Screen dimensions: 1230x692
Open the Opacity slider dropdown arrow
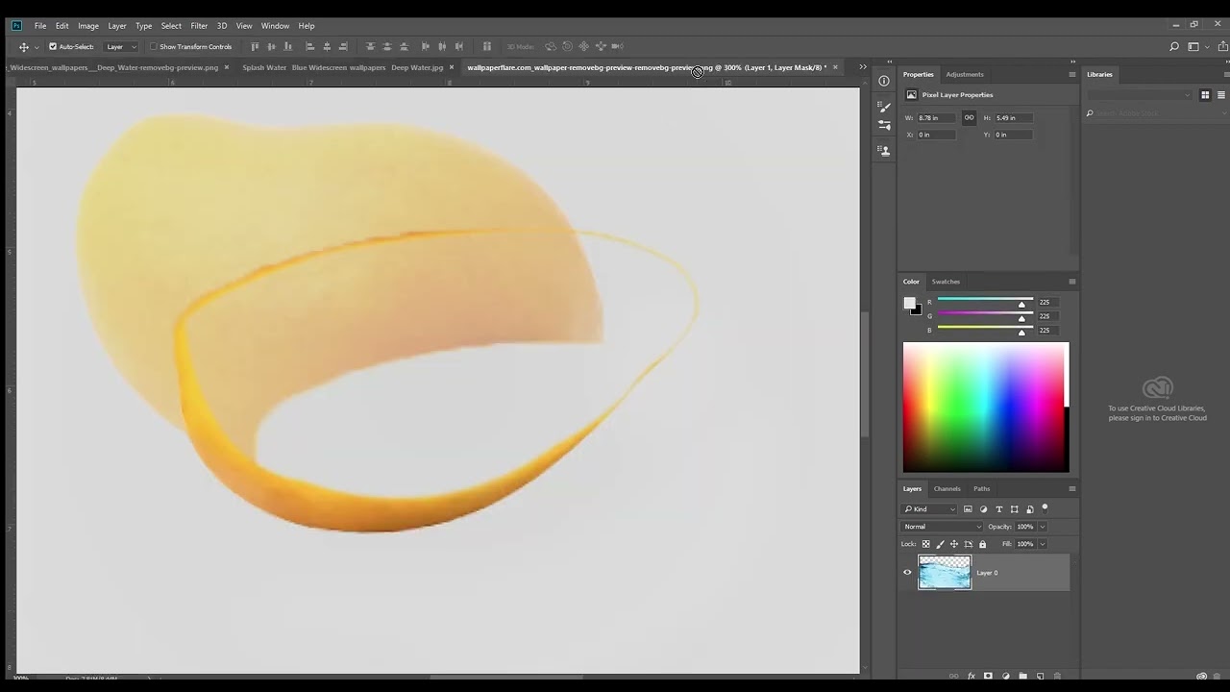[x=1042, y=527]
